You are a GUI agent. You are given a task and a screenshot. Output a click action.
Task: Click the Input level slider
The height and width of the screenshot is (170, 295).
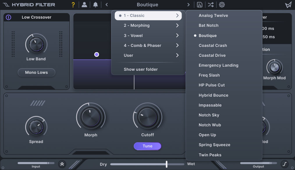coord(36,163)
